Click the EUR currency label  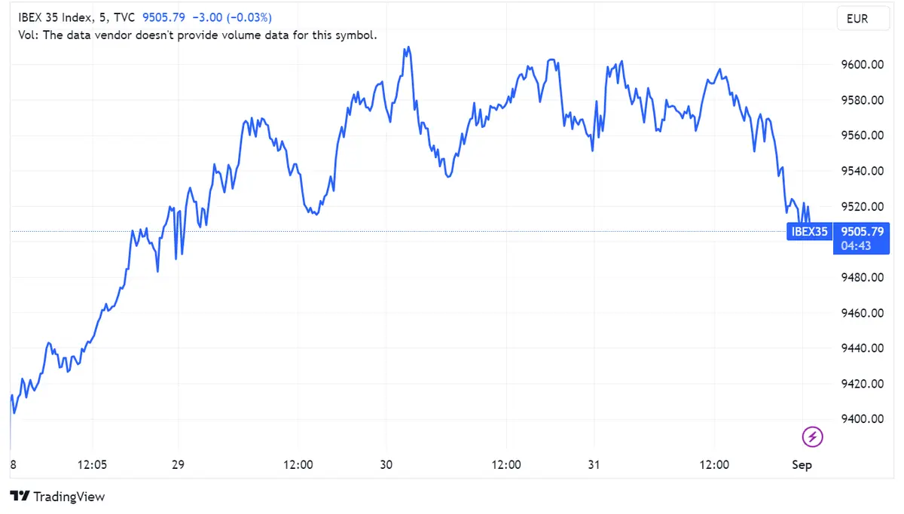862,19
